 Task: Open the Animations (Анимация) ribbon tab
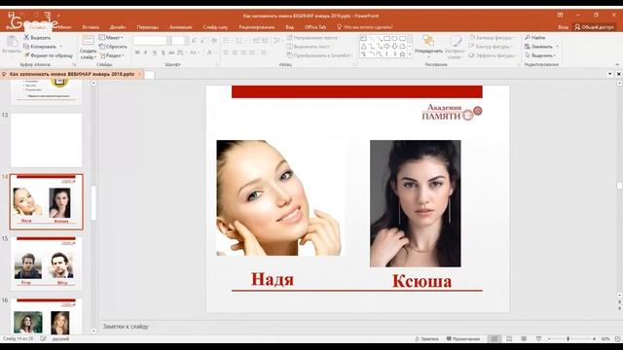tap(180, 27)
